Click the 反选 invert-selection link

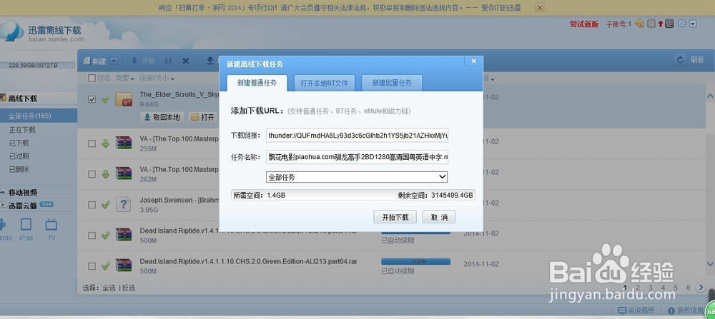129,288
